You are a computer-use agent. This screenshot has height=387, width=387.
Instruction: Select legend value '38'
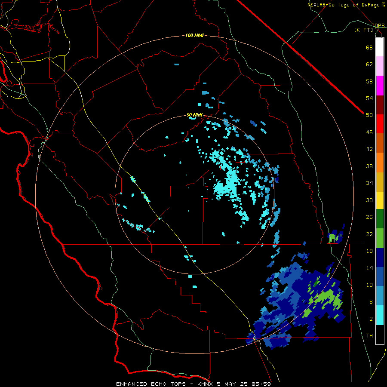tap(369, 166)
